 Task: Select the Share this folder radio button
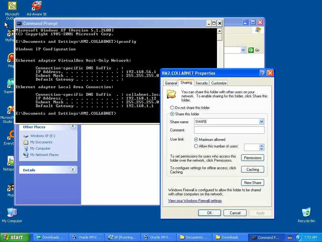coord(172,114)
